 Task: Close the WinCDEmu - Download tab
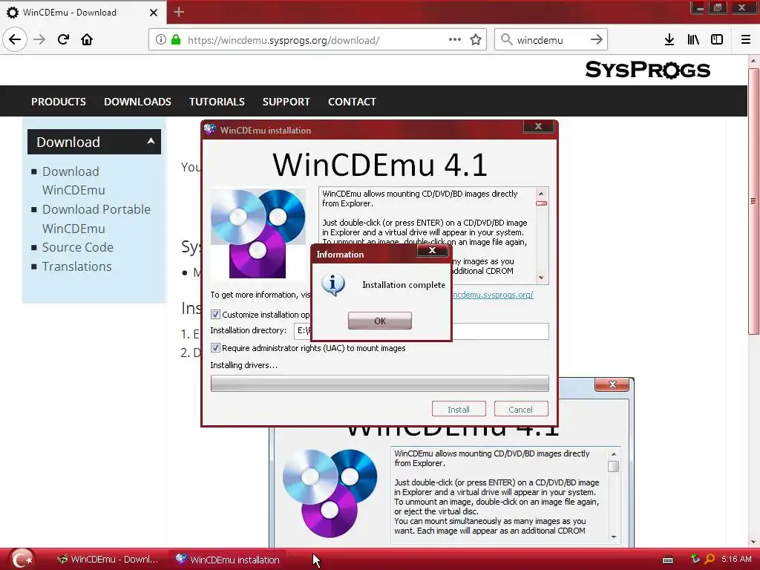point(153,13)
